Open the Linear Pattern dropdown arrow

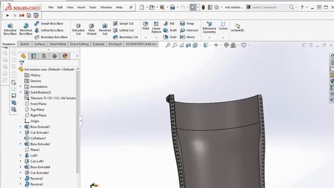tap(157, 38)
